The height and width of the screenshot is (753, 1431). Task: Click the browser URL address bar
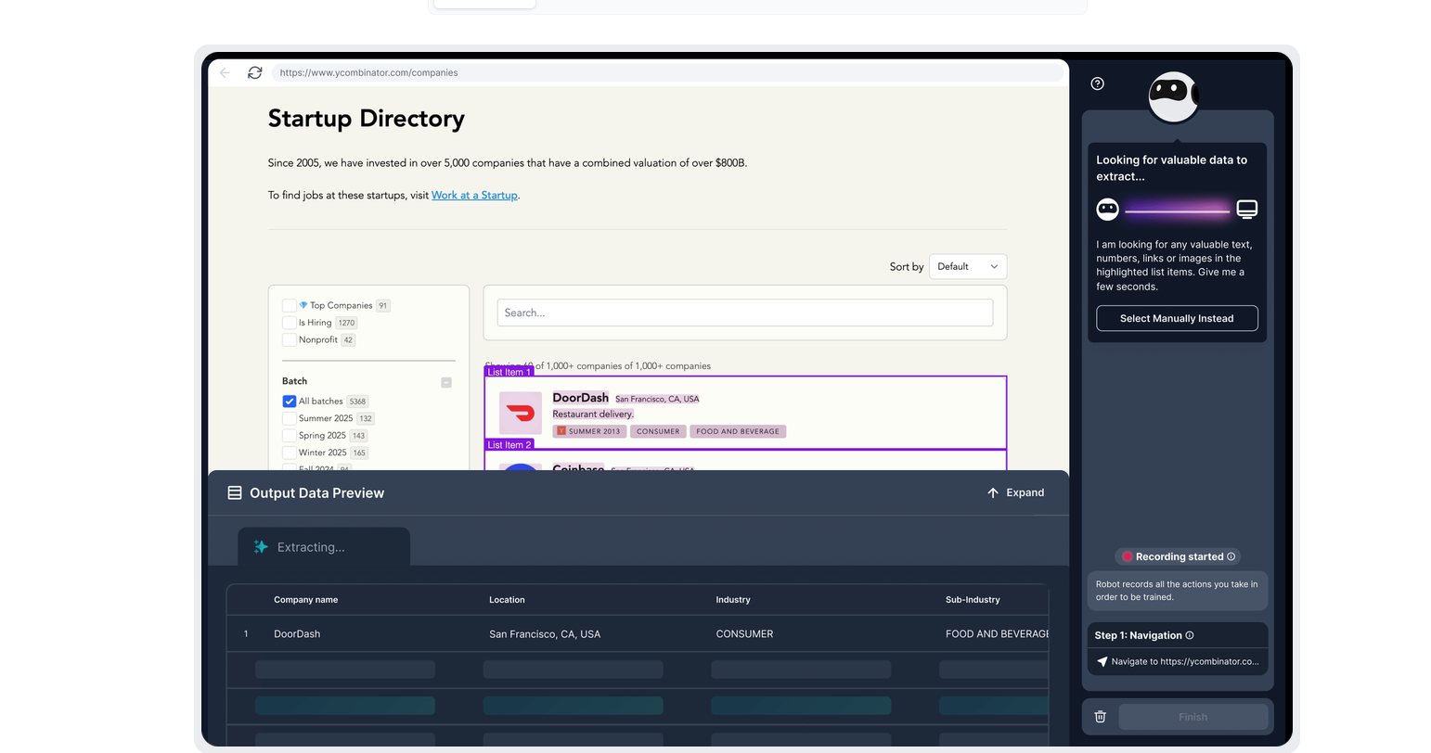coord(669,72)
